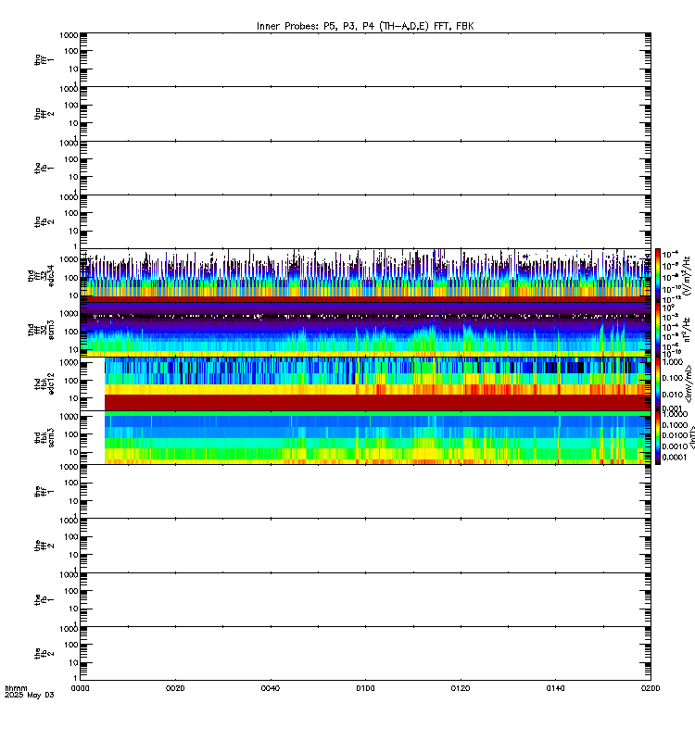Viewport: 695px width, 741px height.
Task: Click the '1.000' tick on the mV/m color bar
Action: pyautogui.click(x=673, y=362)
